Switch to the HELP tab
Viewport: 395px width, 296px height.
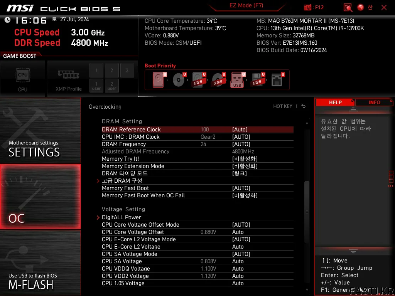coord(335,103)
